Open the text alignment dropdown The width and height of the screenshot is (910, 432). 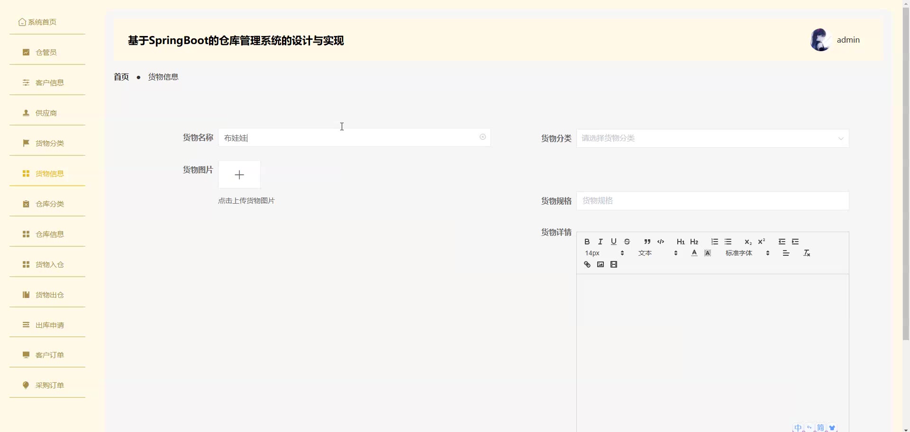[x=786, y=253]
